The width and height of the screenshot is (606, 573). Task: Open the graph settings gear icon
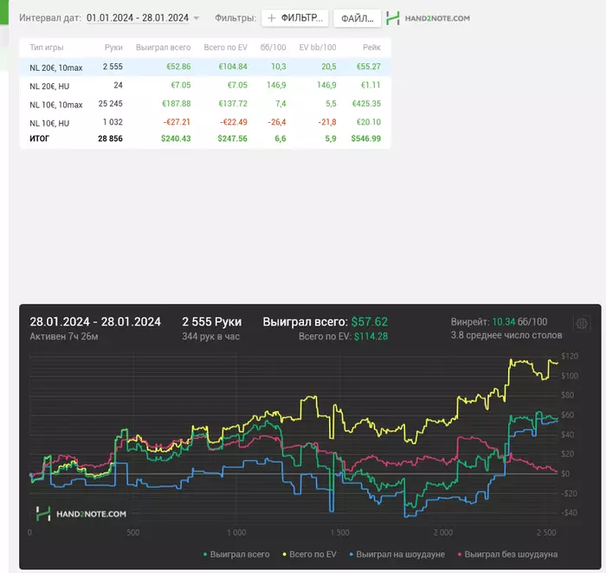pyautogui.click(x=582, y=323)
